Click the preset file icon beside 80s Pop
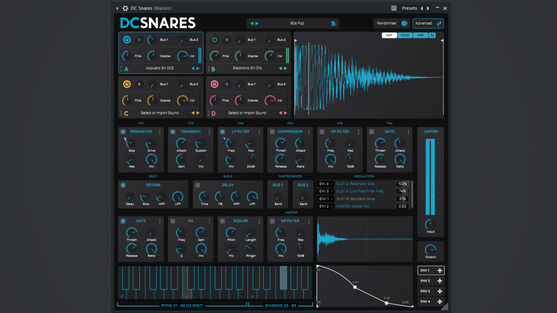Viewport: 557px width, 313px height. tap(333, 24)
